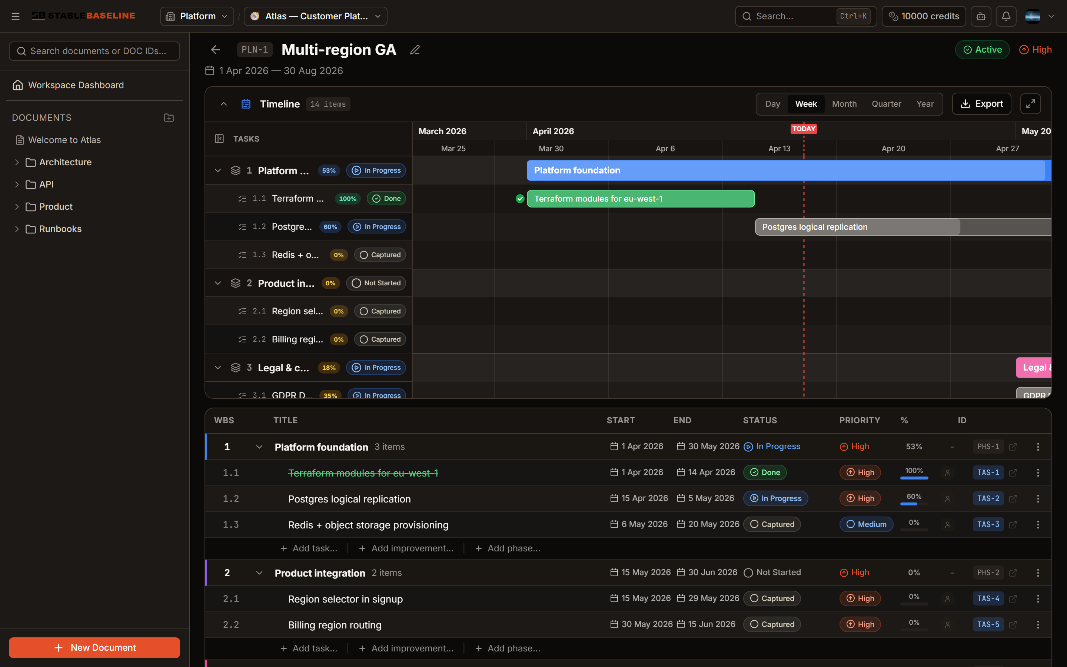The width and height of the screenshot is (1067, 667).
Task: Toggle the tasks panel collapse icon
Action: [219, 139]
